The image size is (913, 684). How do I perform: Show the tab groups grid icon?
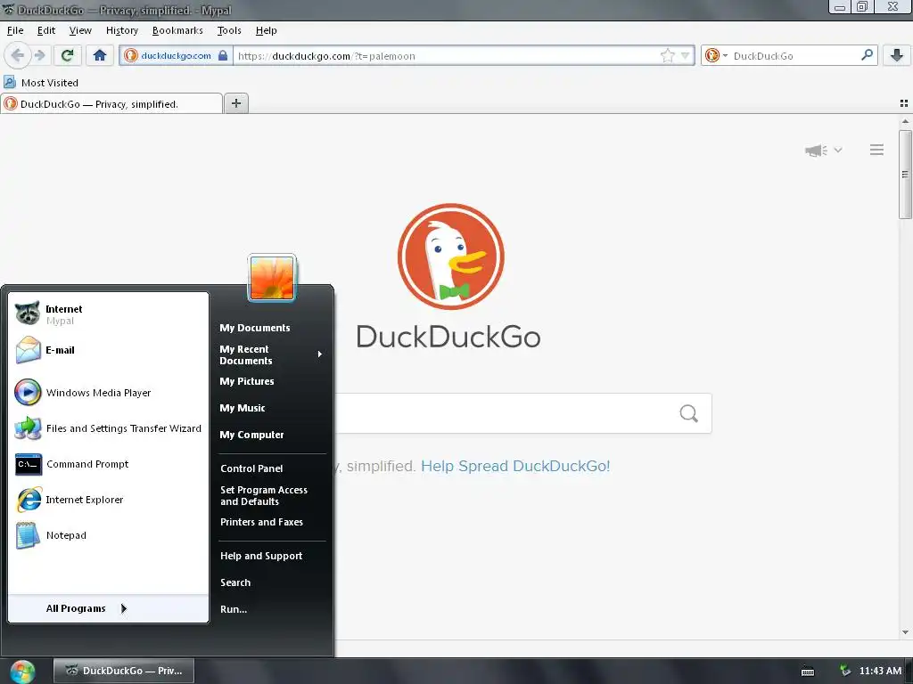(x=904, y=103)
